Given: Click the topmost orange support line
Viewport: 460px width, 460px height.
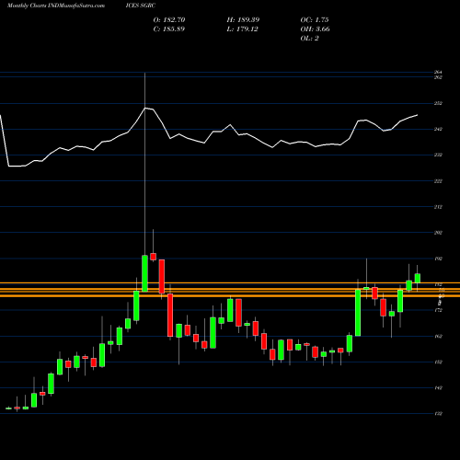Looking at the screenshot, I should [230, 282].
